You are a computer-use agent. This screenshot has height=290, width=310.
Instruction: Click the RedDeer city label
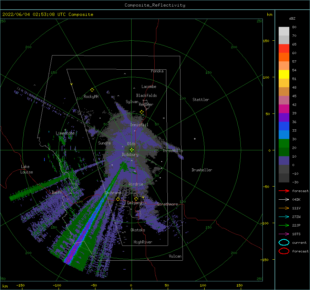coord(146,104)
